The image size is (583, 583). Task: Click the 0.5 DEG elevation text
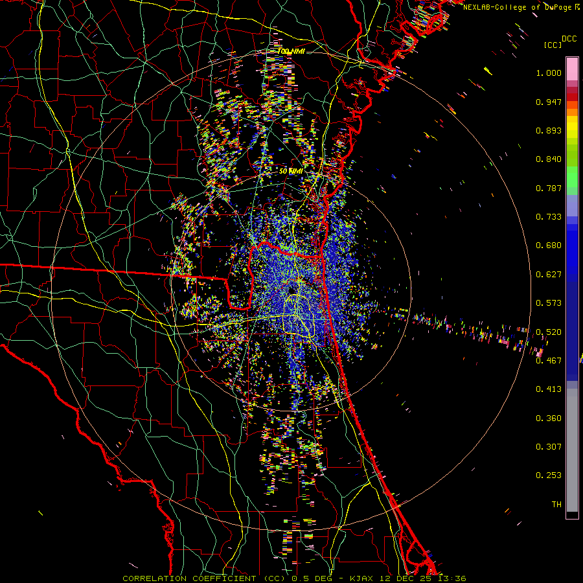tap(313, 578)
